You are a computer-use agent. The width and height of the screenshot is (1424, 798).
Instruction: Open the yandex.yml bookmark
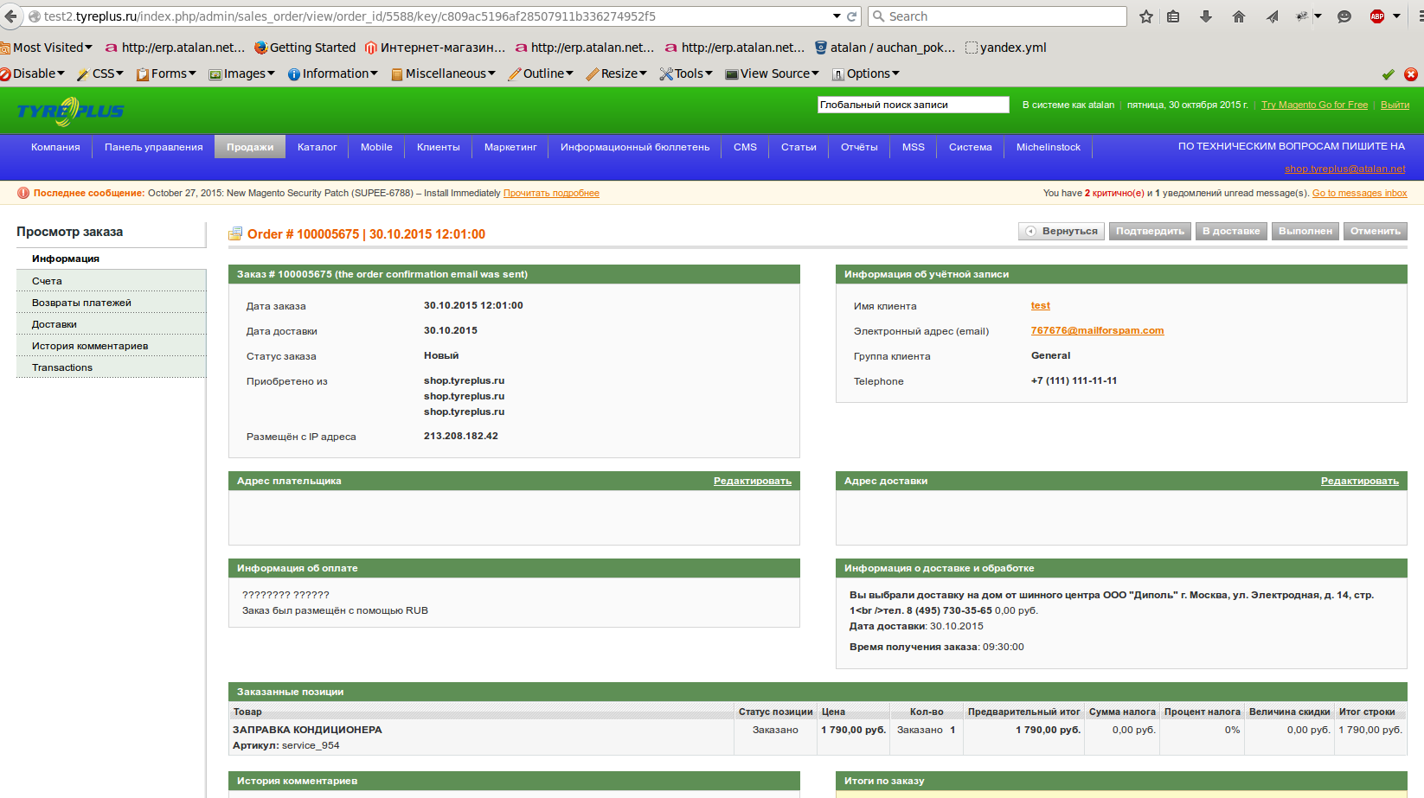(x=1006, y=48)
